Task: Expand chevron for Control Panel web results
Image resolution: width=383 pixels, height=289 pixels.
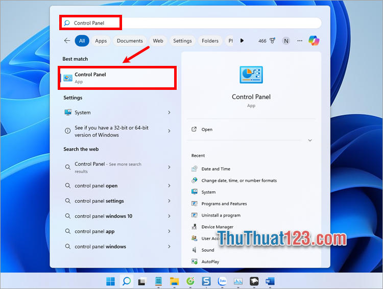Action: [x=169, y=167]
